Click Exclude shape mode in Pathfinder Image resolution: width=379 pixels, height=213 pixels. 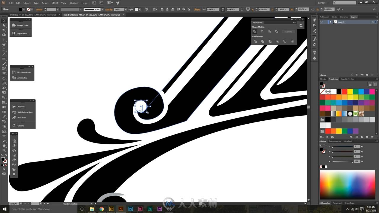tap(277, 32)
